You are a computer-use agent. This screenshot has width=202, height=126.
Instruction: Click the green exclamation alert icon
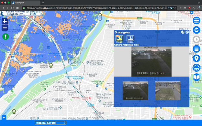(6, 37)
